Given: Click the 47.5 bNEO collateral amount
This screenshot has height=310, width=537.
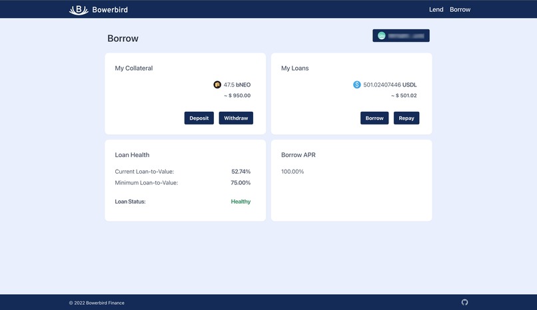Looking at the screenshot, I should (x=237, y=84).
